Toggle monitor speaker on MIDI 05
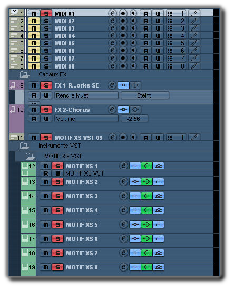The width and height of the screenshot is (234, 290). click(x=133, y=43)
